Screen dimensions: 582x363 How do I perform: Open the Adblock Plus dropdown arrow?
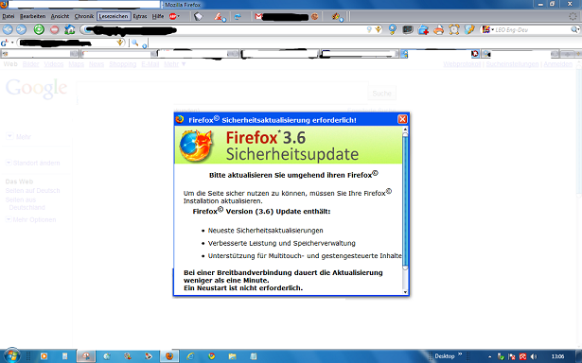[179, 16]
